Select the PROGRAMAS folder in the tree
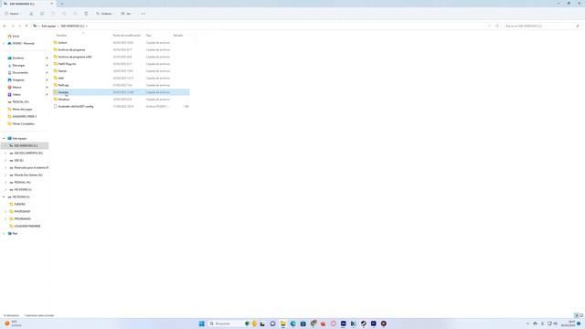 tap(22, 219)
